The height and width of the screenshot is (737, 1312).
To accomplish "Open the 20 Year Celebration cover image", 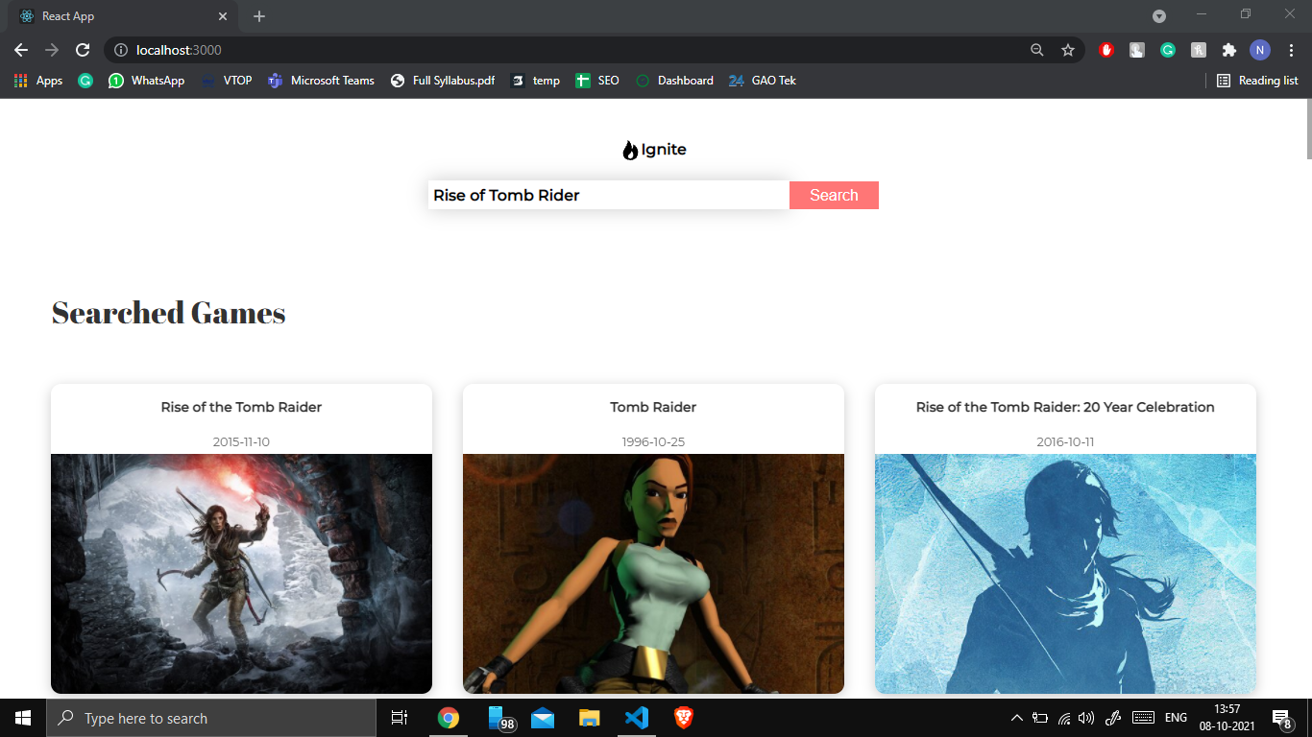I will pyautogui.click(x=1065, y=574).
